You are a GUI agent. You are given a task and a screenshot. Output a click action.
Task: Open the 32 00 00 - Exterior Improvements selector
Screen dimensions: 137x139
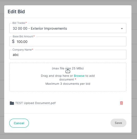pos(68,28)
